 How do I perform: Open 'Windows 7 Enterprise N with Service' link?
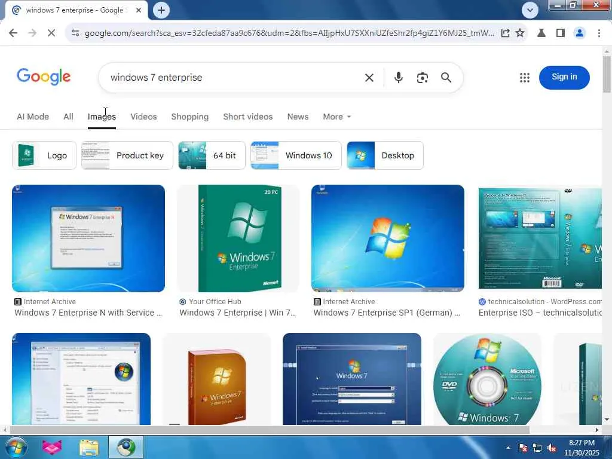pos(88,313)
